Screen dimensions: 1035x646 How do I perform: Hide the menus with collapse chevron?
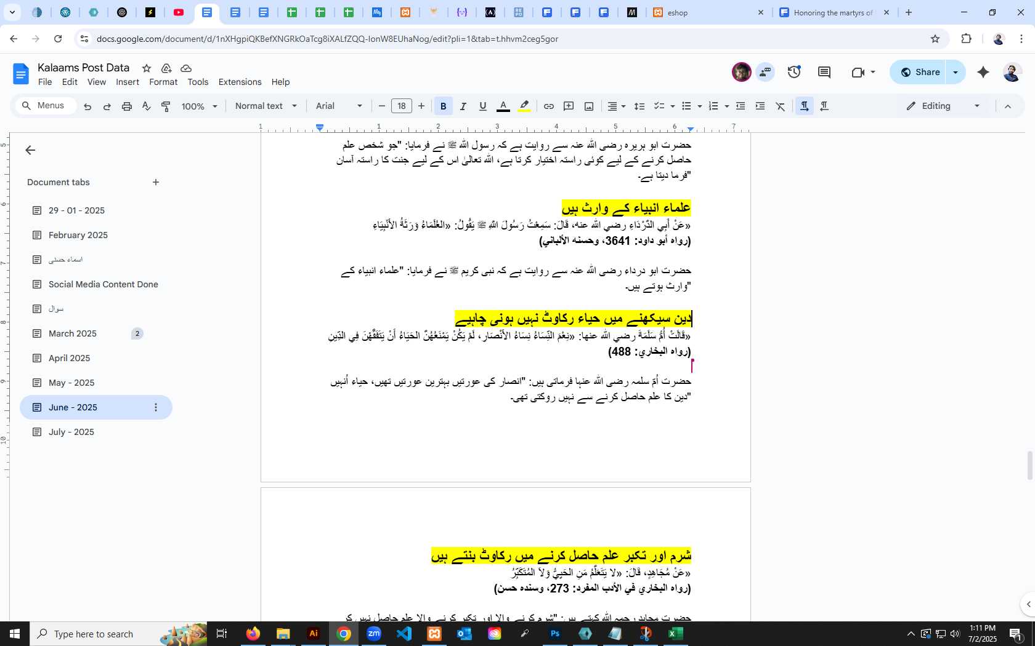(1008, 106)
